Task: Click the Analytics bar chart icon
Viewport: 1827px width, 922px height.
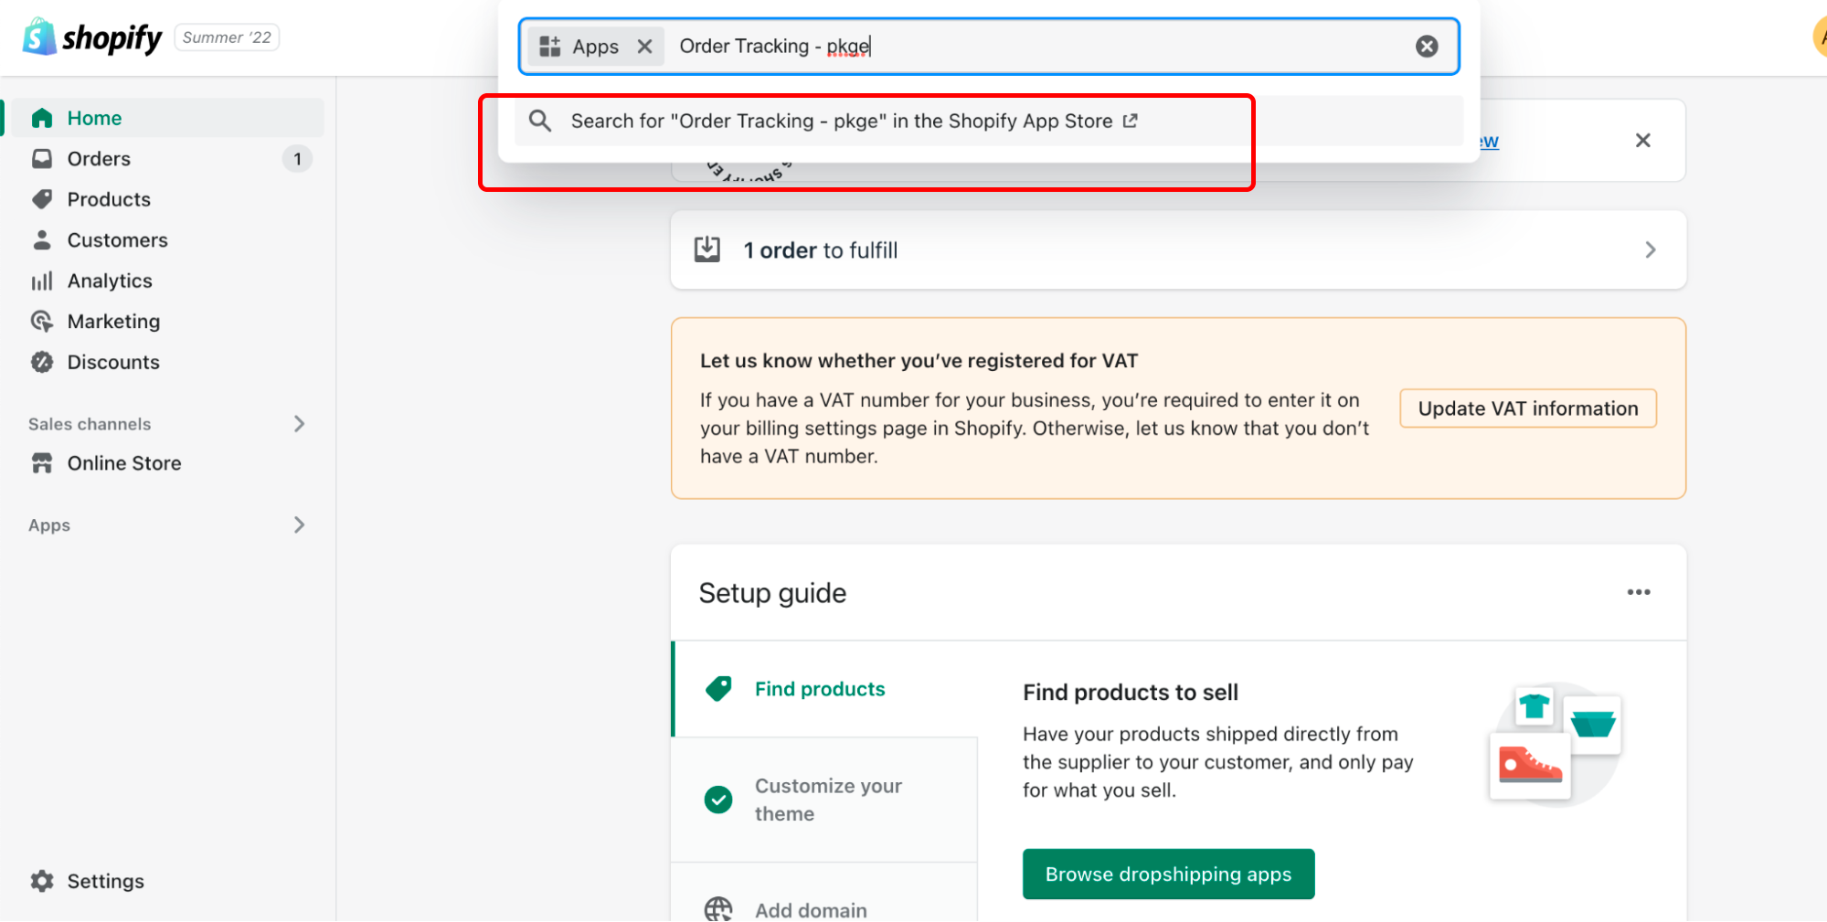Action: point(42,281)
